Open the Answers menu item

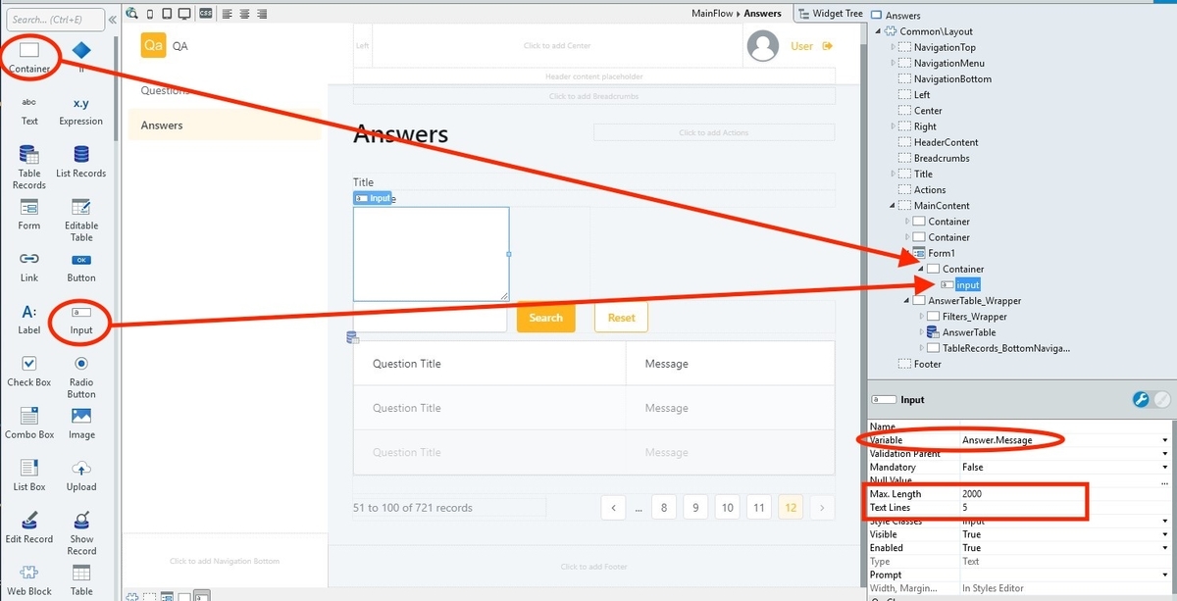pos(224,125)
